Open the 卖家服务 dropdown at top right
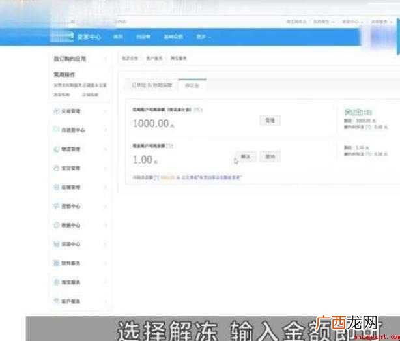The width and height of the screenshot is (400, 341). click(381, 22)
